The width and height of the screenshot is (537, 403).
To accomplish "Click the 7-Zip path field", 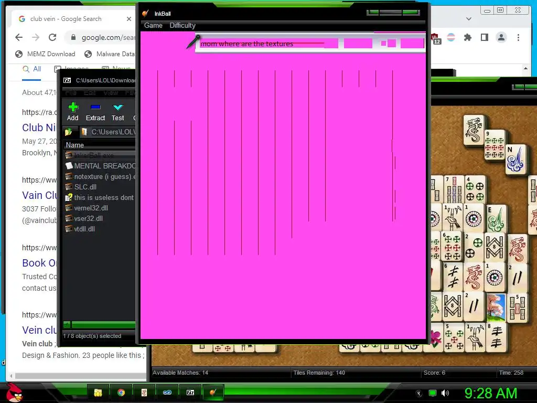I will (x=108, y=132).
